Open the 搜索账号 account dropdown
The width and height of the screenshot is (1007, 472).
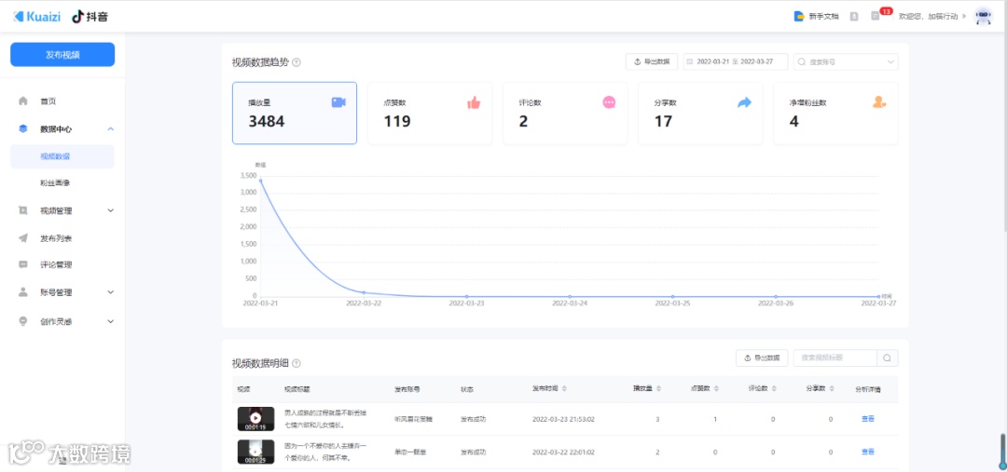tap(846, 61)
